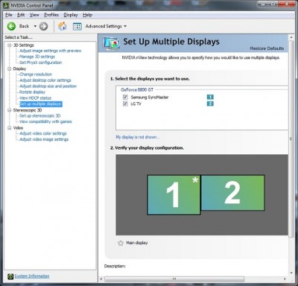Select View compatibility with games

point(45,121)
